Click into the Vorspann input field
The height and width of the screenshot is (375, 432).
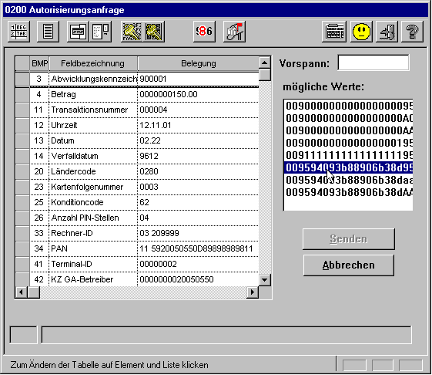[373, 62]
